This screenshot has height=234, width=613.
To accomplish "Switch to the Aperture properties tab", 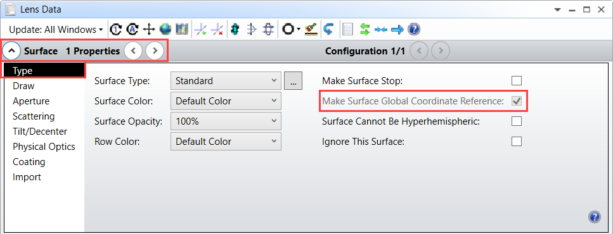I will [x=31, y=101].
